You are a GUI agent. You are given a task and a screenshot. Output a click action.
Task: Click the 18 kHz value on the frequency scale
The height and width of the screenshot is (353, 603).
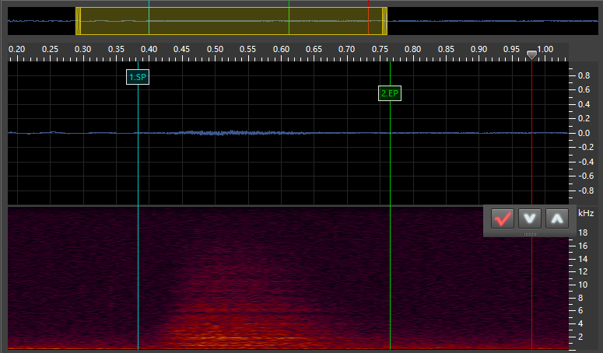(582, 232)
